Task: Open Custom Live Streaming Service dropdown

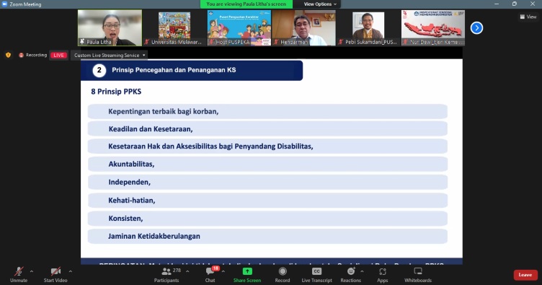Action: click(110, 56)
